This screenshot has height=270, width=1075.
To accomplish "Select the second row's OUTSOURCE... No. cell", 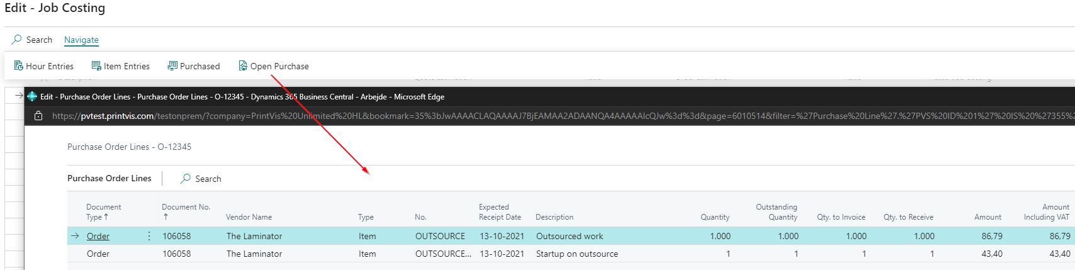I will click(x=443, y=254).
